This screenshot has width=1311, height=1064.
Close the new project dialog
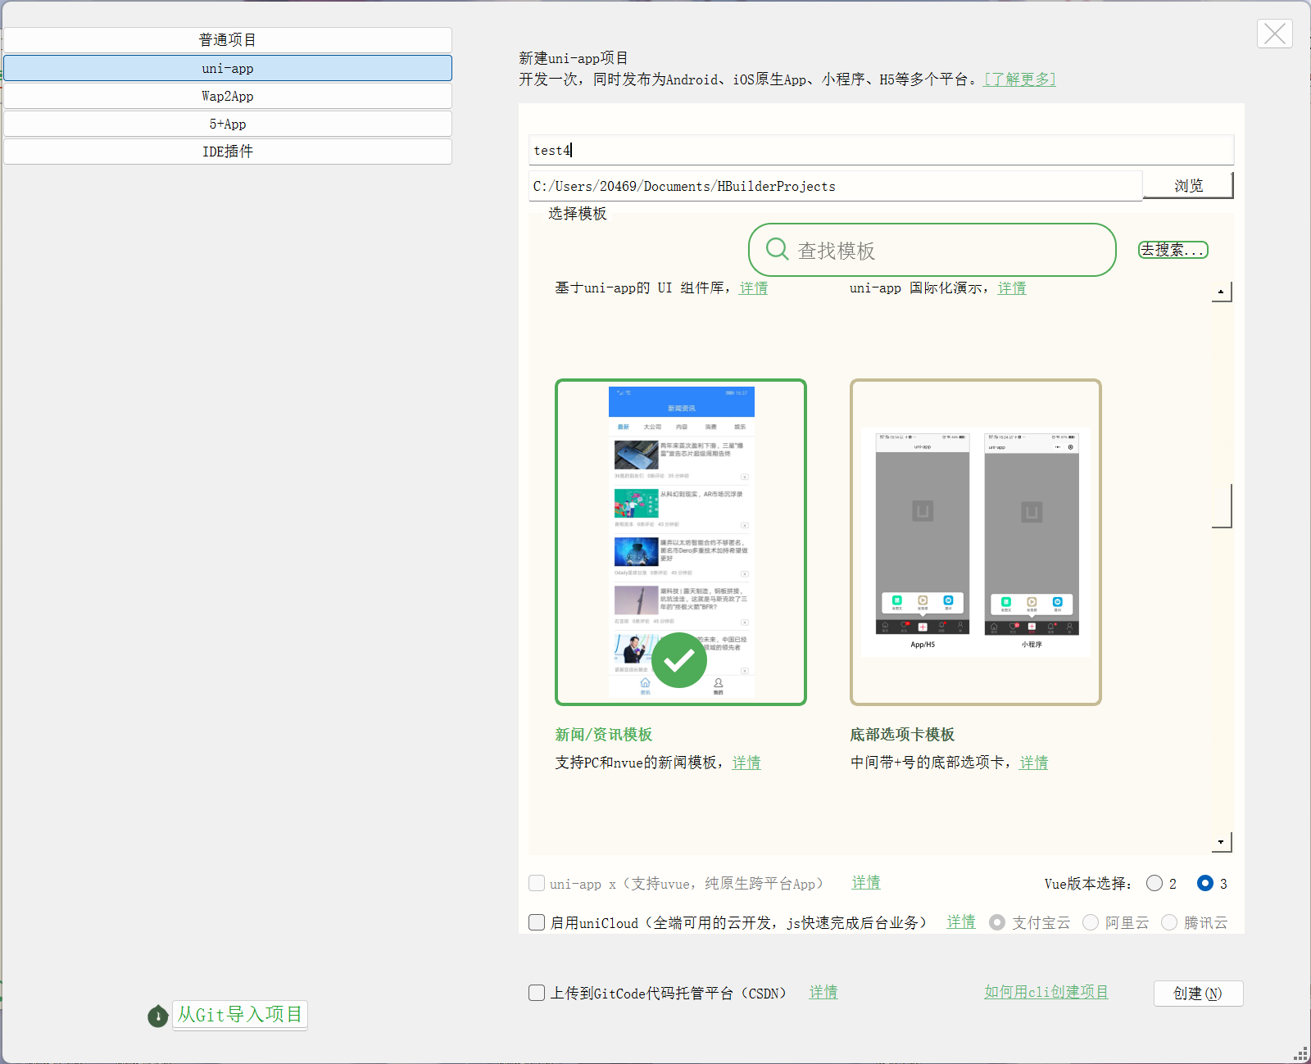(1275, 34)
